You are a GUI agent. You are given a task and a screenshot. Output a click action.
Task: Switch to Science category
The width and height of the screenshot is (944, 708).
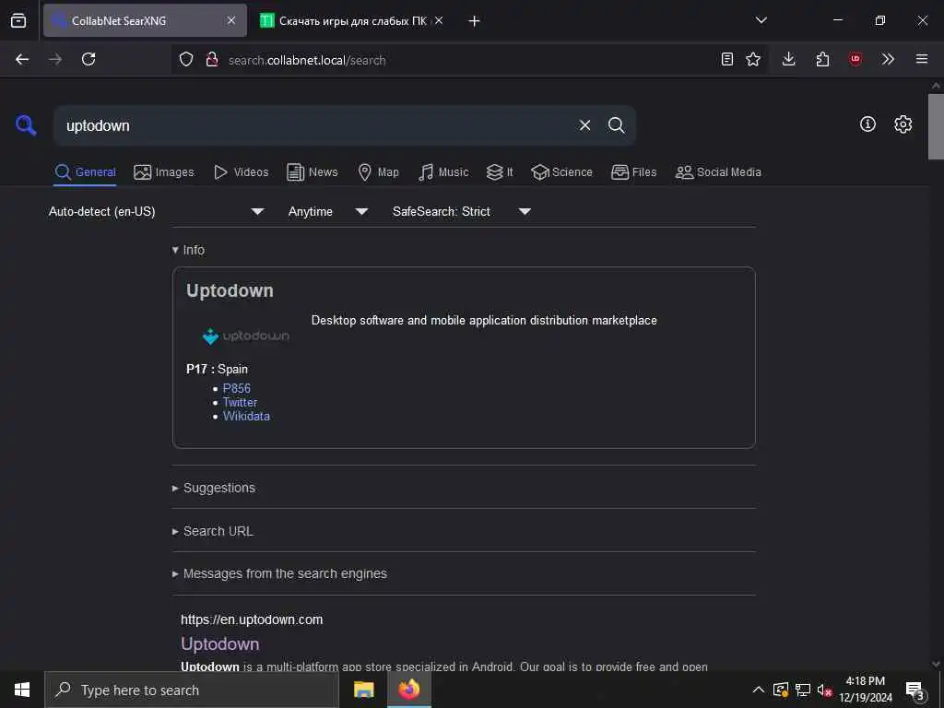coord(561,172)
